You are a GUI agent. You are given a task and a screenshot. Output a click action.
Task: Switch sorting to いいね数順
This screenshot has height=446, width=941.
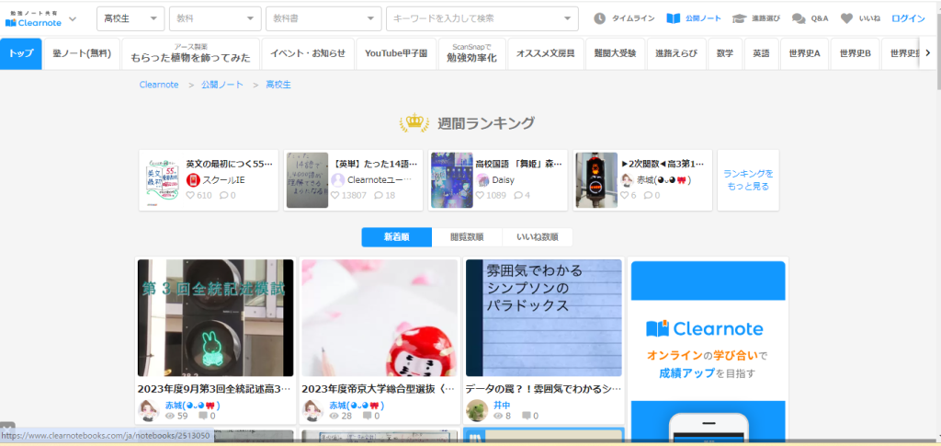(537, 237)
